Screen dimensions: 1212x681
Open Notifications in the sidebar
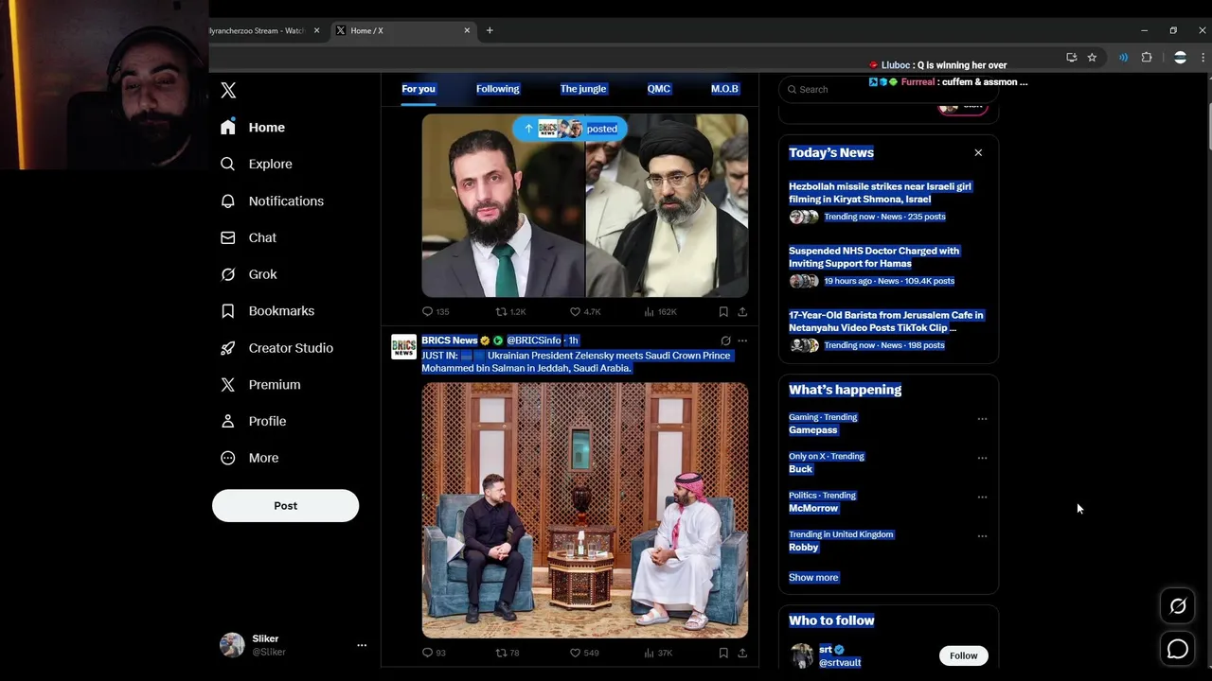pyautogui.click(x=272, y=201)
